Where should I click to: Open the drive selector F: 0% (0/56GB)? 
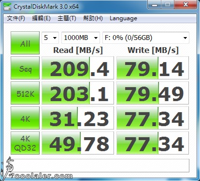146,38
